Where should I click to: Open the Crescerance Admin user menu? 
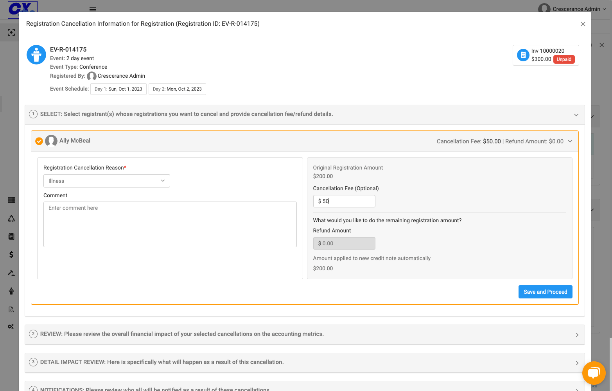(x=572, y=9)
